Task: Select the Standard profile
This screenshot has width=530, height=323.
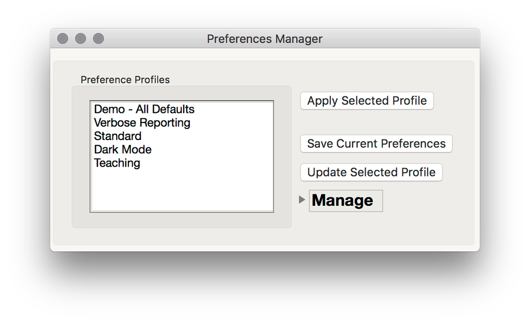Action: coord(117,136)
